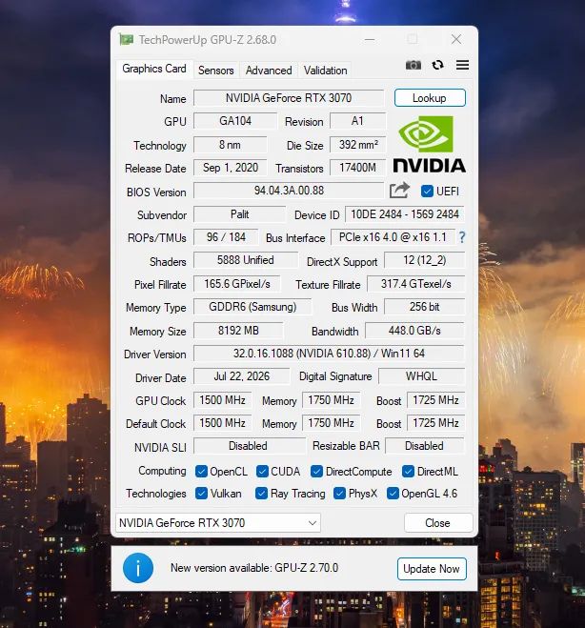Click the BIOS export share icon
Viewport: 585px width, 628px height.
[x=399, y=191]
